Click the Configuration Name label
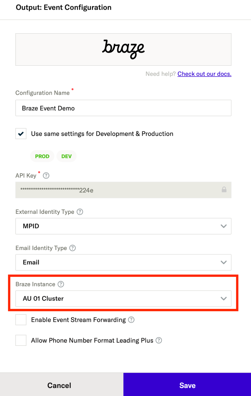 [43, 93]
